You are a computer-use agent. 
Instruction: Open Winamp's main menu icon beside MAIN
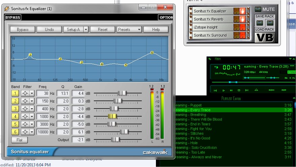(x=210, y=59)
